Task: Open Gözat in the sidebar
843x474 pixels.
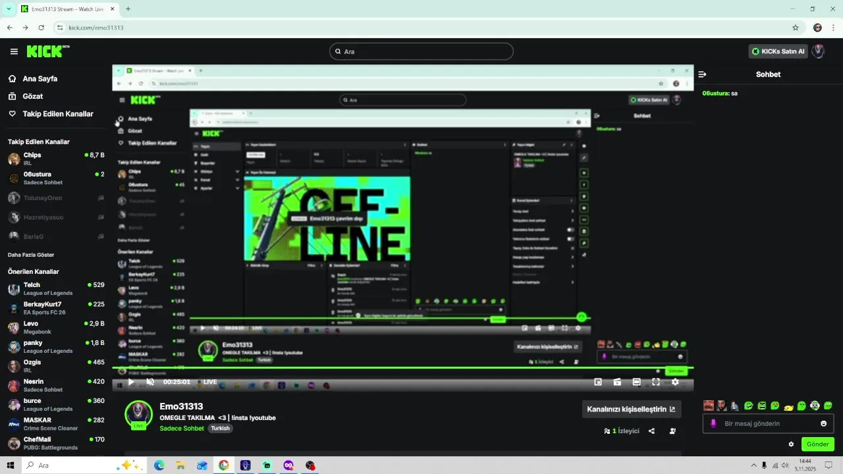Action: (33, 96)
